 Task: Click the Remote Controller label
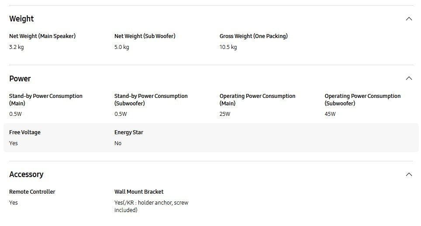[32, 192]
